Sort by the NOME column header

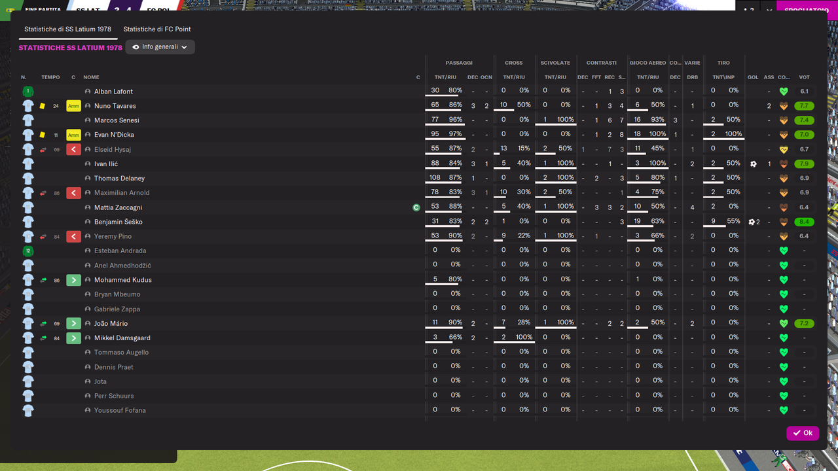[91, 77]
